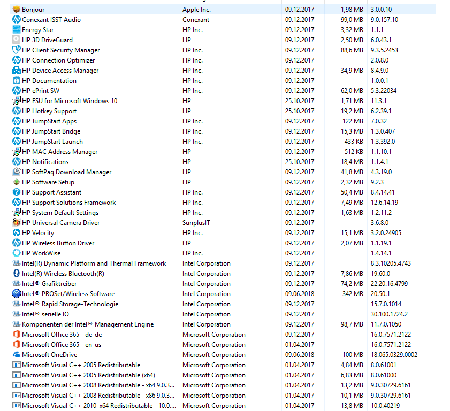Click publisher Conexant
450x411 pixels.
click(196, 19)
